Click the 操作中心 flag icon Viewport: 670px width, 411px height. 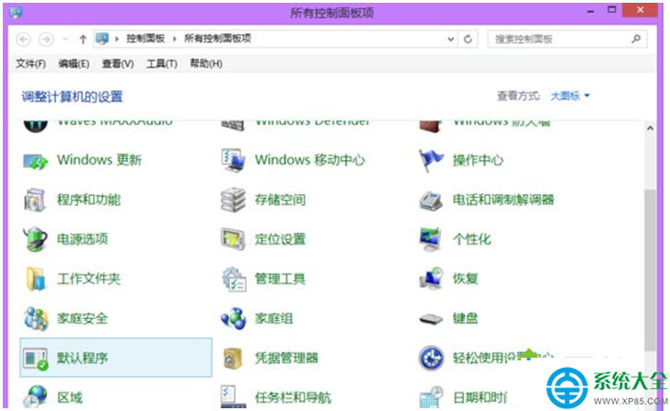pyautogui.click(x=431, y=161)
